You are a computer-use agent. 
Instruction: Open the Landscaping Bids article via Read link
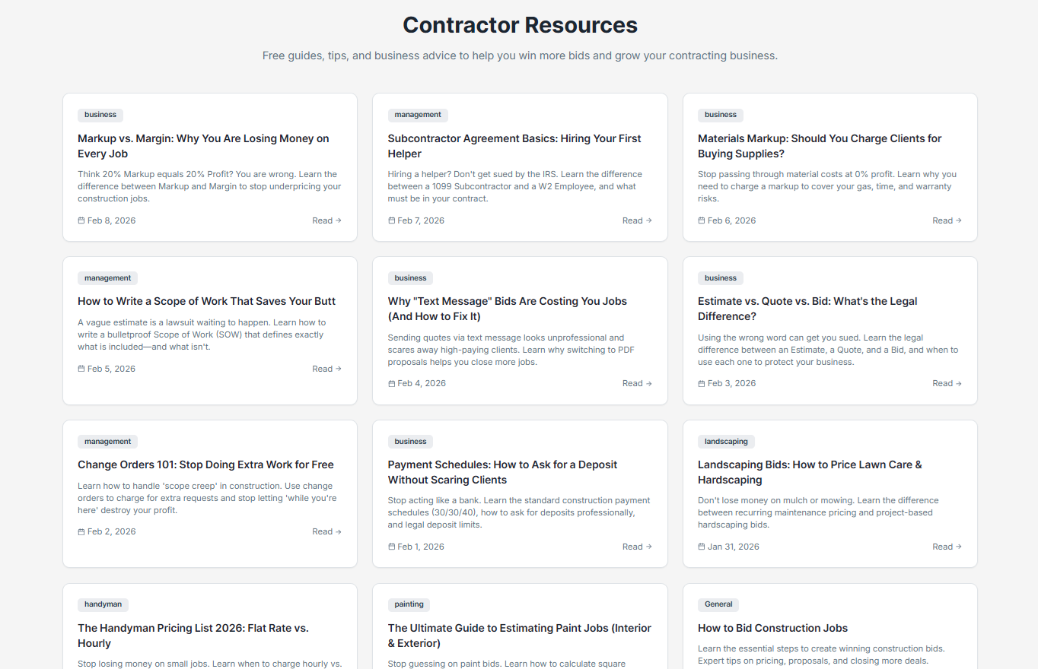coord(947,547)
